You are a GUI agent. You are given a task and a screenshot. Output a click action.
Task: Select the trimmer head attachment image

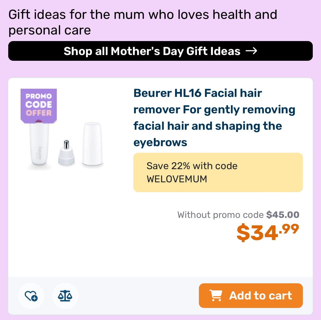coord(66,152)
